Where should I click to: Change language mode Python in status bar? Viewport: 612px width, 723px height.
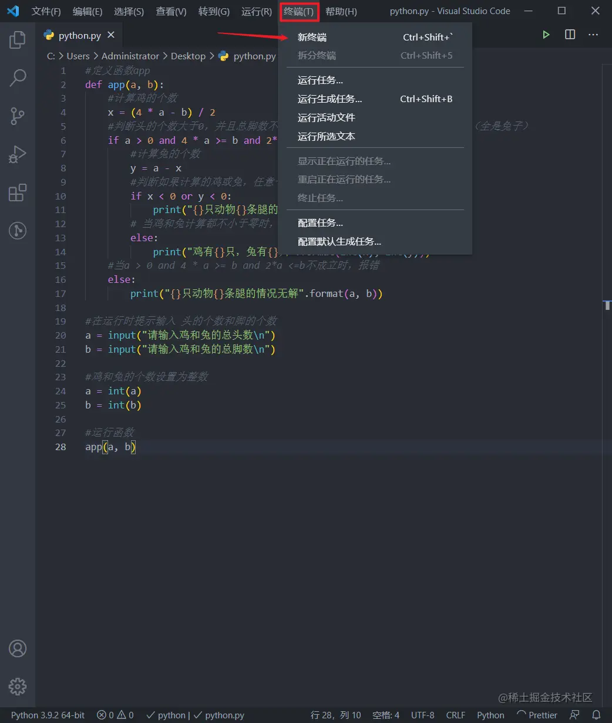coord(490,715)
